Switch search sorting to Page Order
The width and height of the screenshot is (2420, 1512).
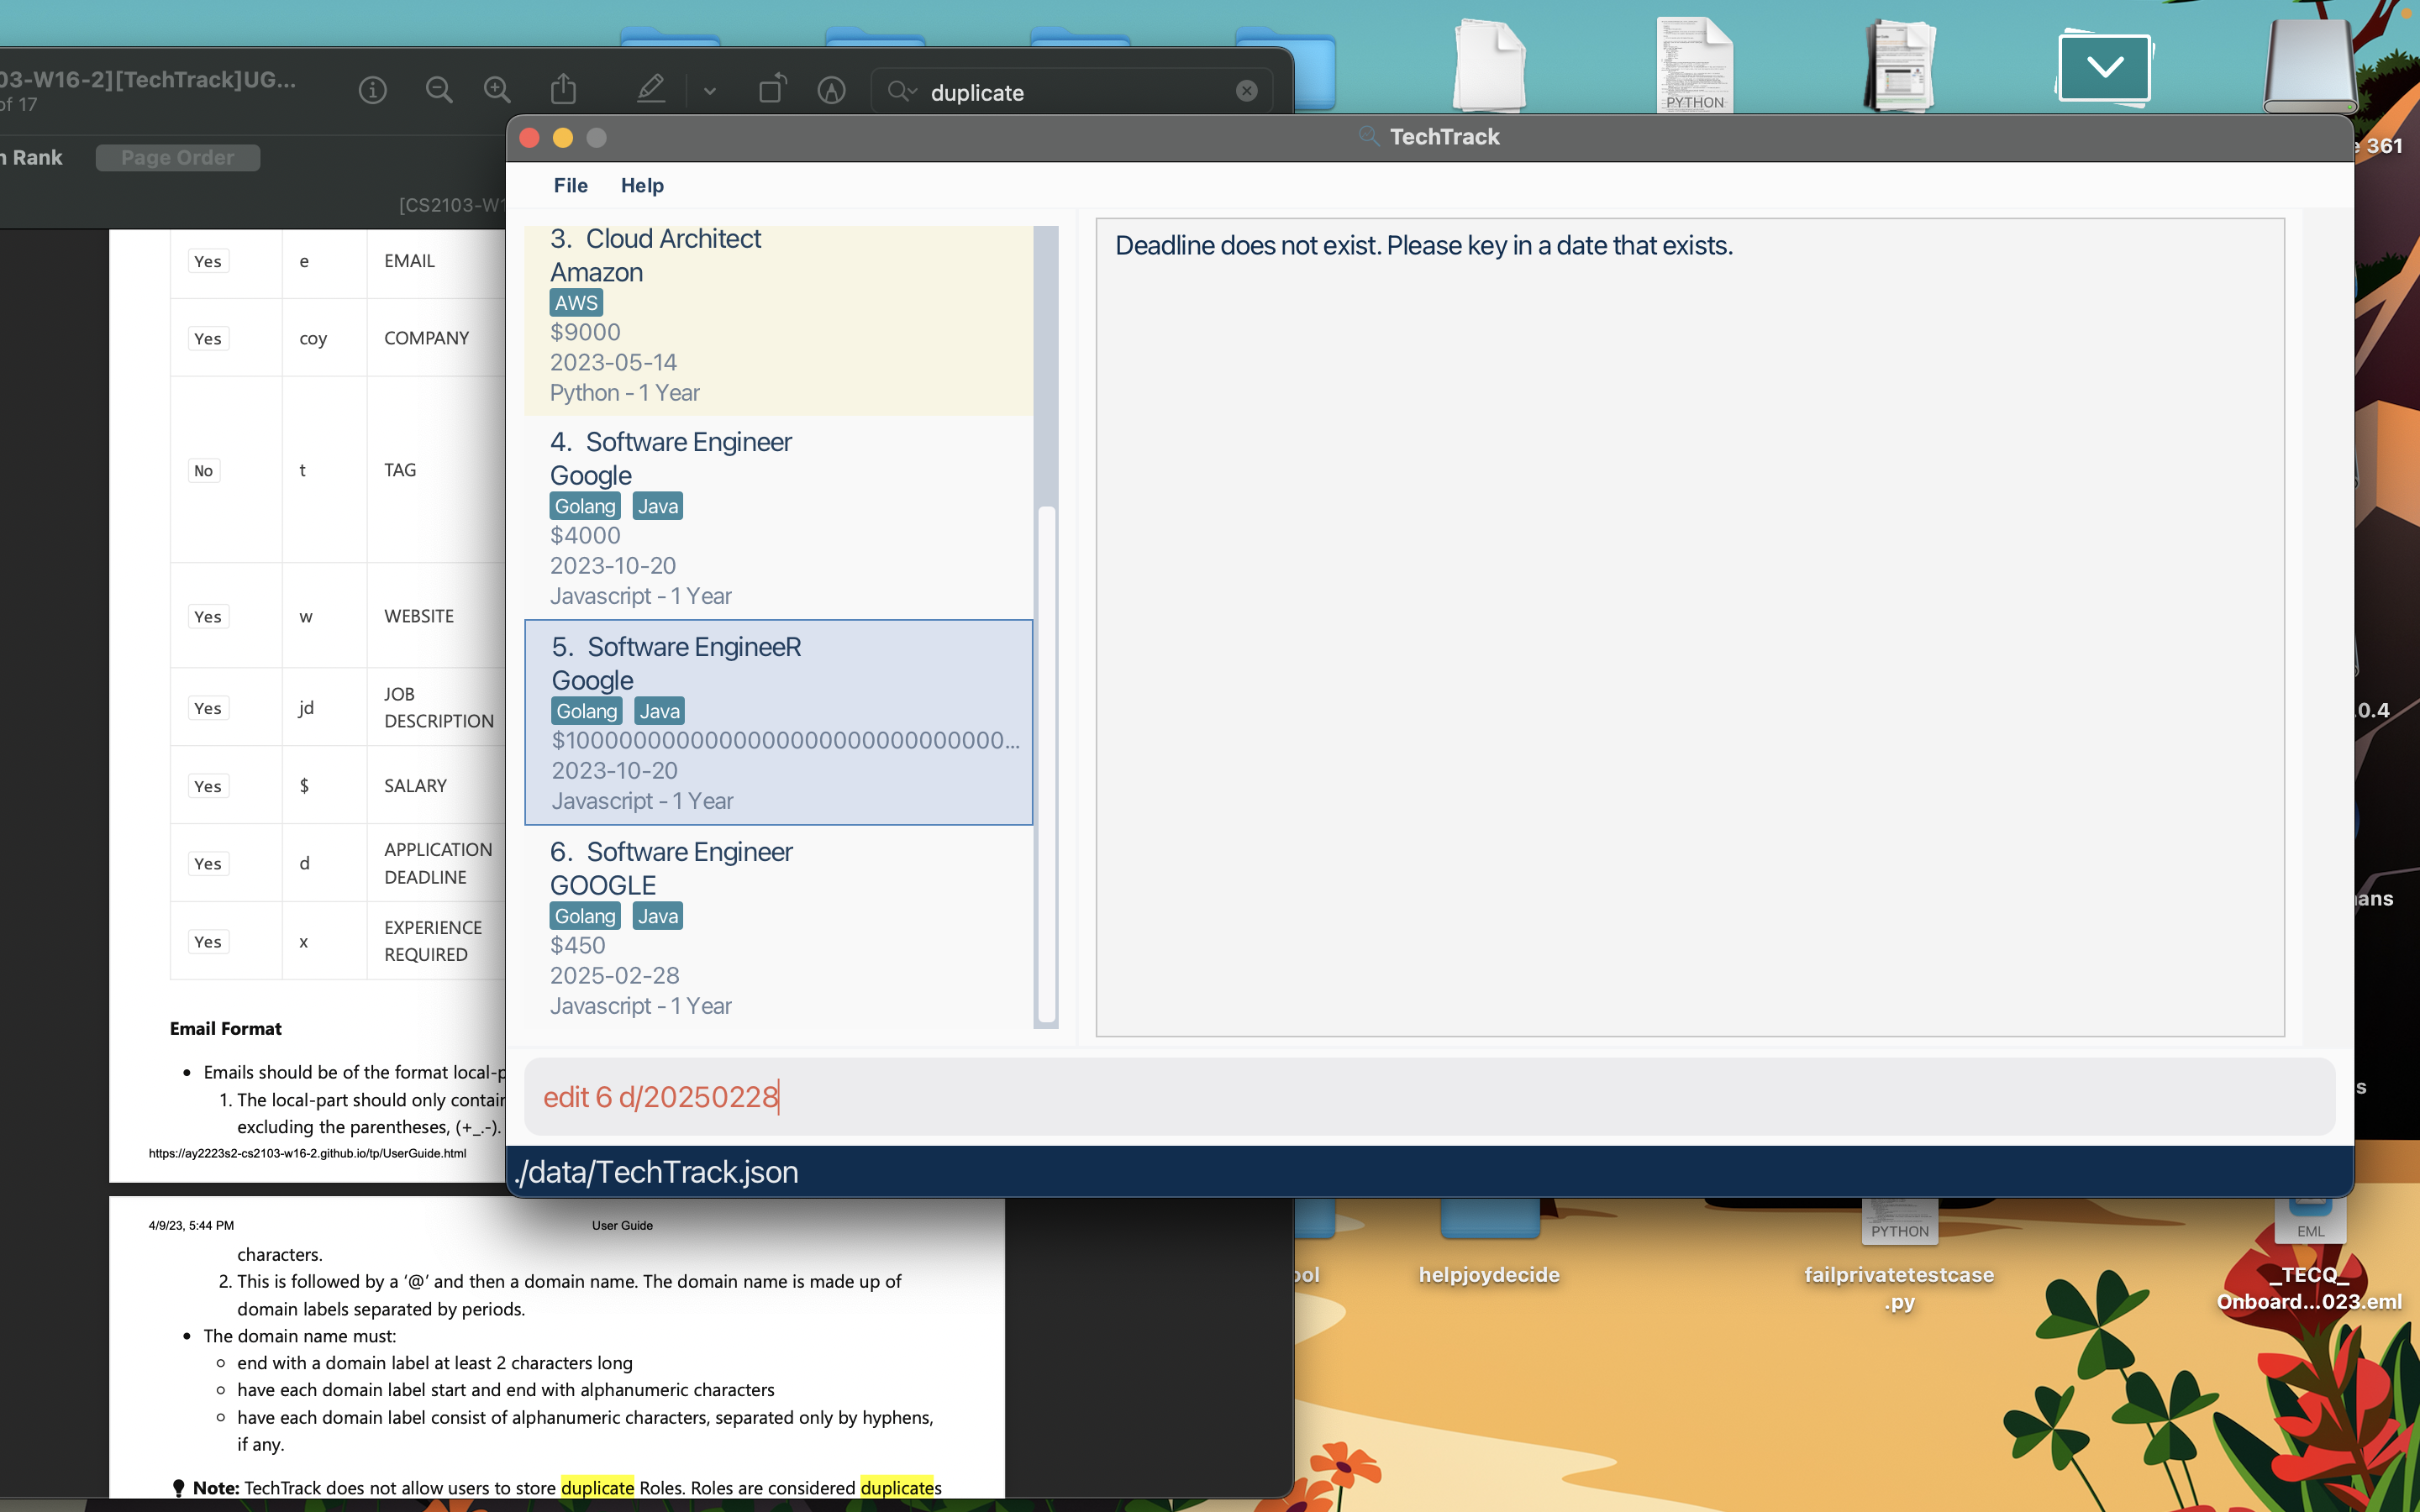point(177,157)
